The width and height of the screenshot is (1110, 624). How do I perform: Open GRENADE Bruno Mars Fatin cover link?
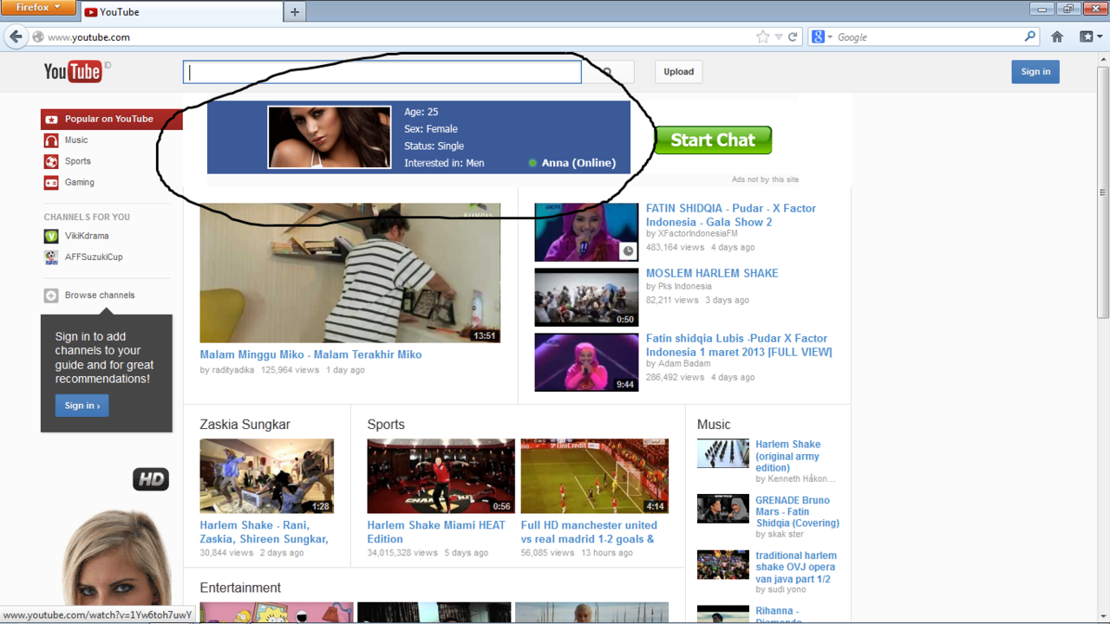pos(797,511)
